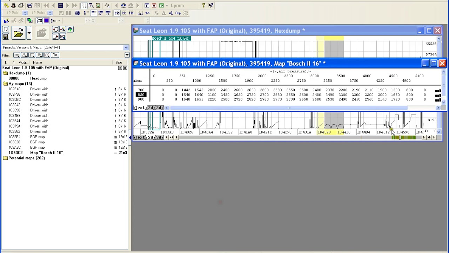Click the Name column header
This screenshot has height=253, width=449.
pyautogui.click(x=38, y=63)
